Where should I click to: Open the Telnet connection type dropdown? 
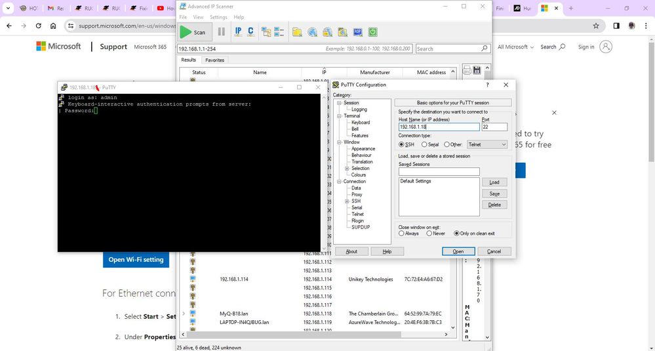coord(487,144)
